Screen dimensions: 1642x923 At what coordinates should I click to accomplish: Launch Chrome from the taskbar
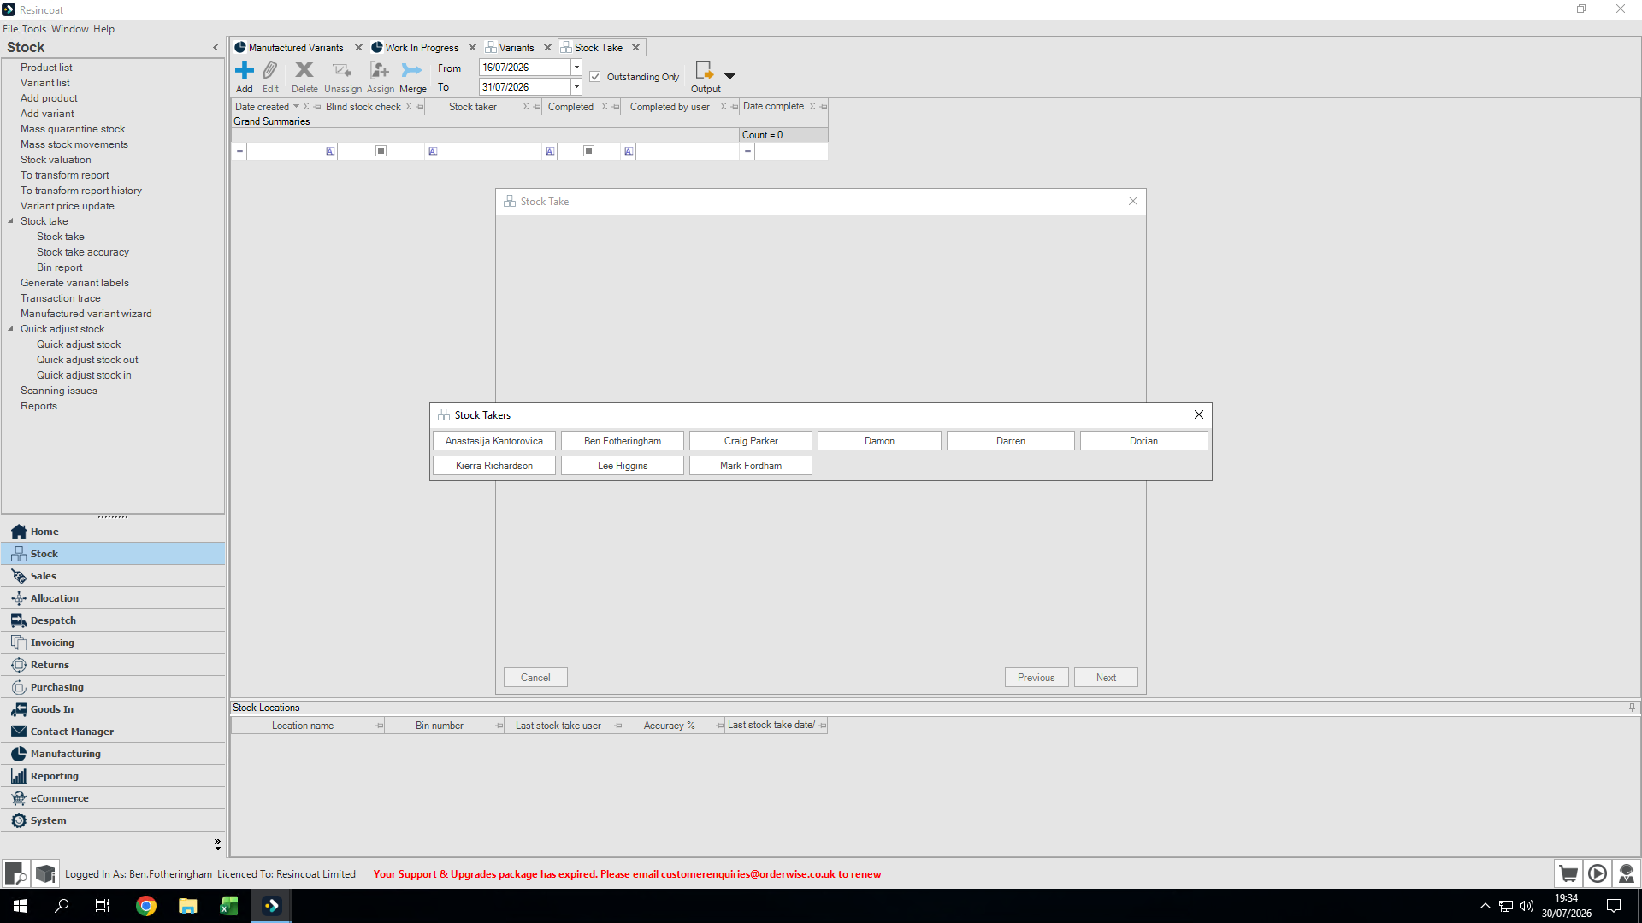[146, 906]
